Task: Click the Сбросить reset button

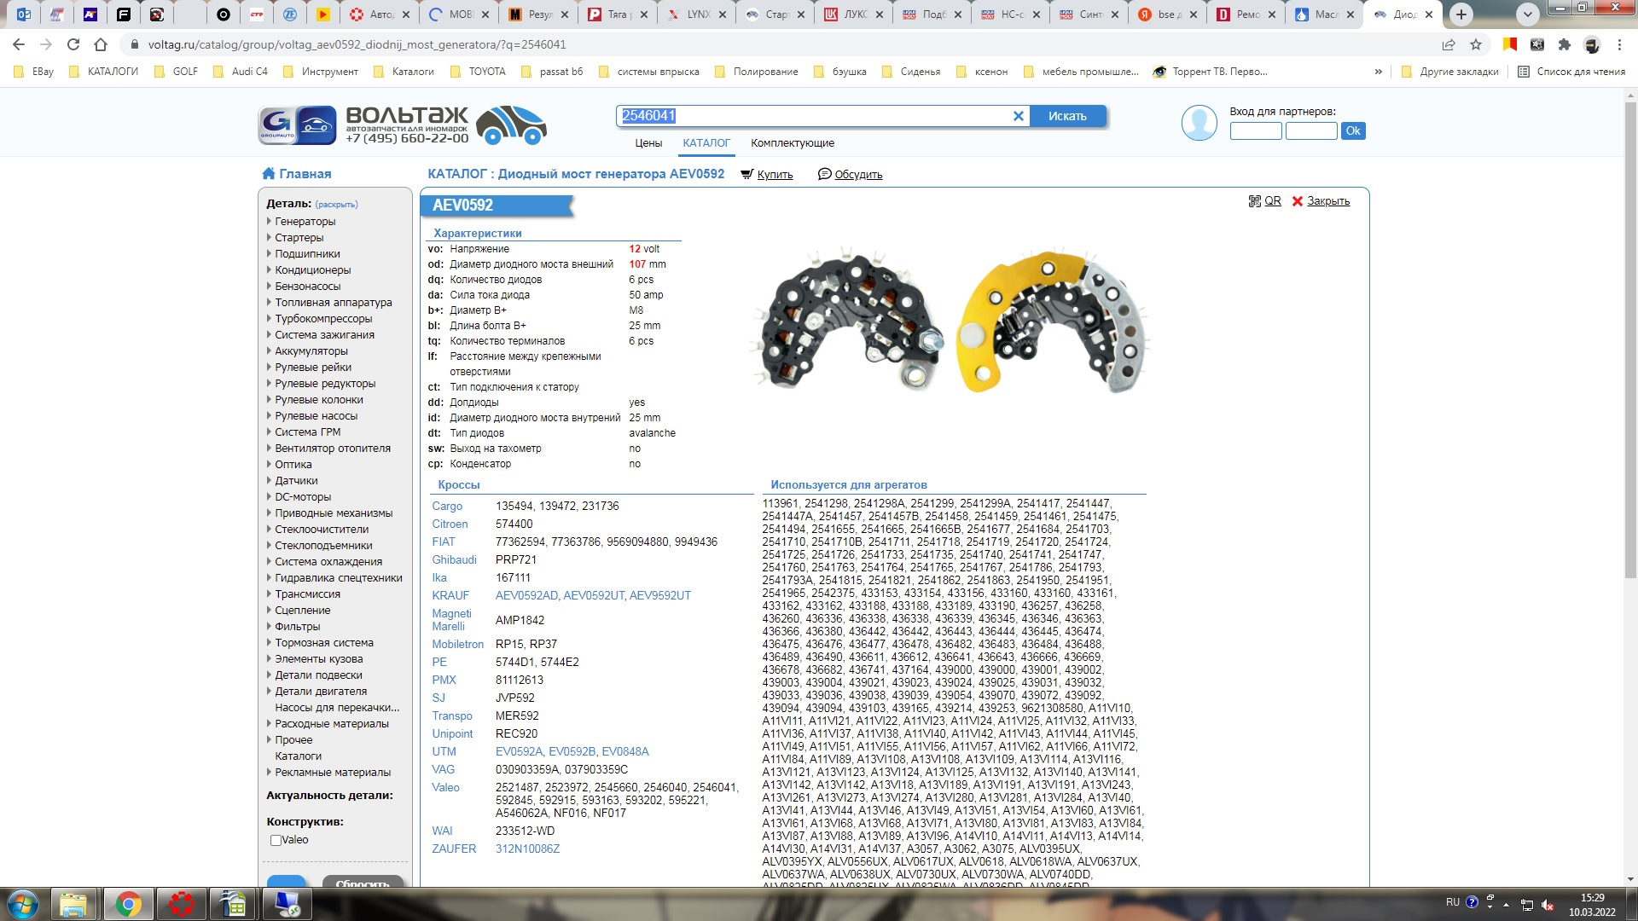Action: click(363, 883)
